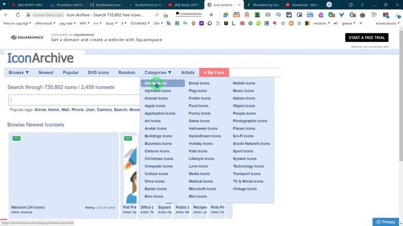Open the gray robot extension icon
Image resolution: width=403 pixels, height=226 pixels.
tap(363, 15)
